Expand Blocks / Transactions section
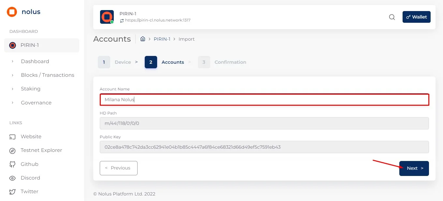The image size is (443, 201). point(48,75)
